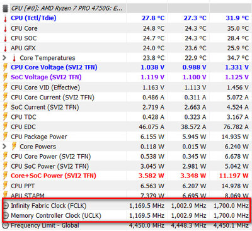Click the 14.935 W maximum Package Power value
The height and width of the screenshot is (231, 252).
pyautogui.click(x=235, y=137)
